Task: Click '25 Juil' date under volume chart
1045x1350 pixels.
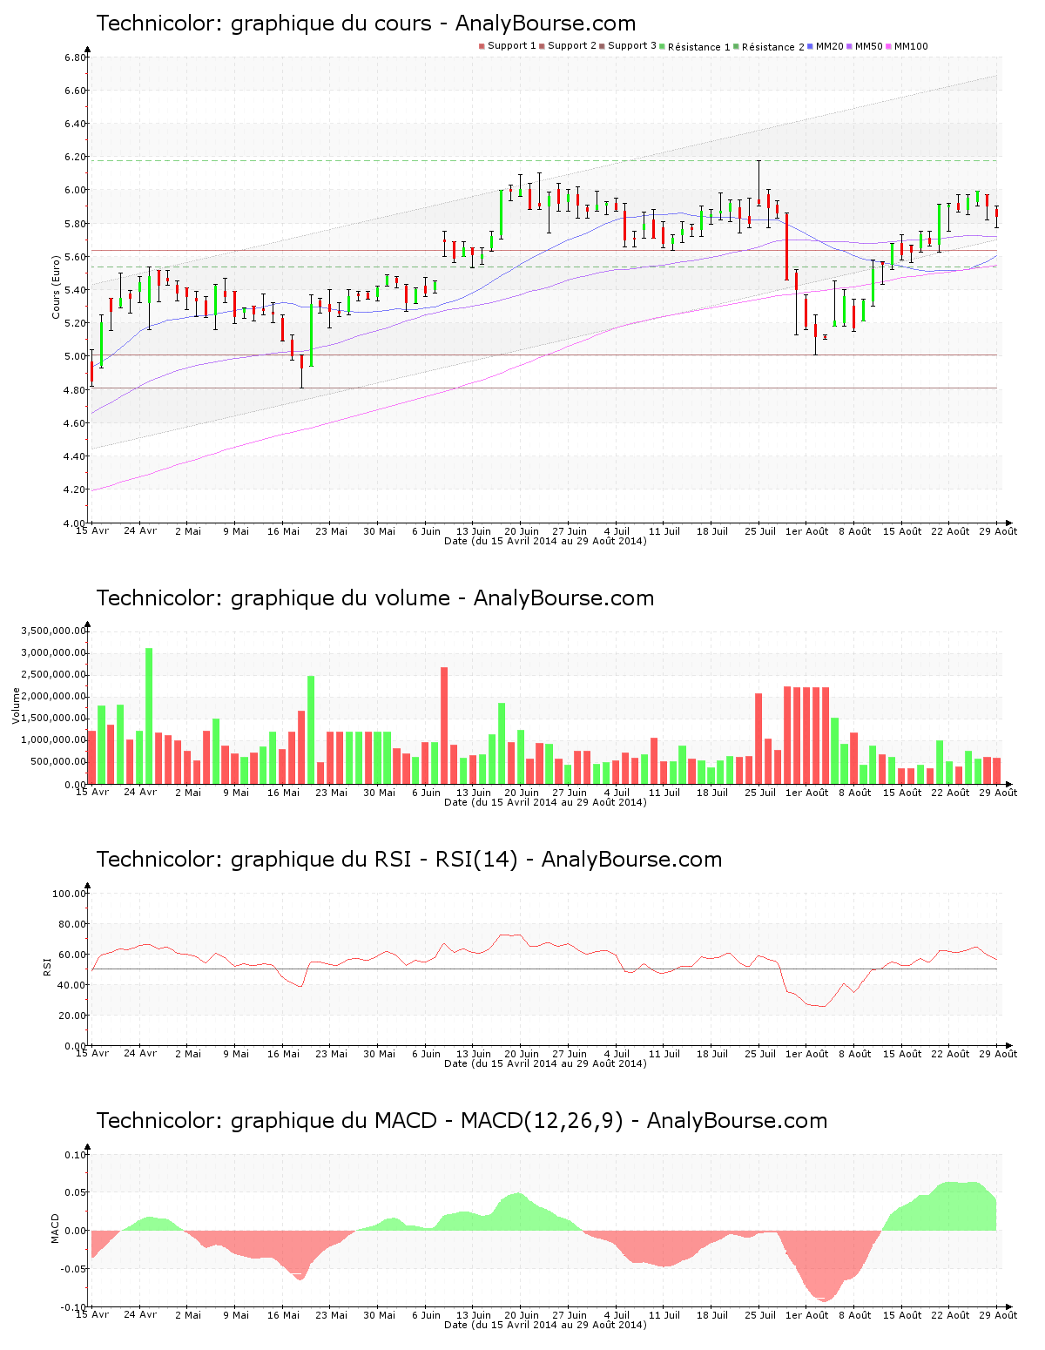Action: pos(760,793)
